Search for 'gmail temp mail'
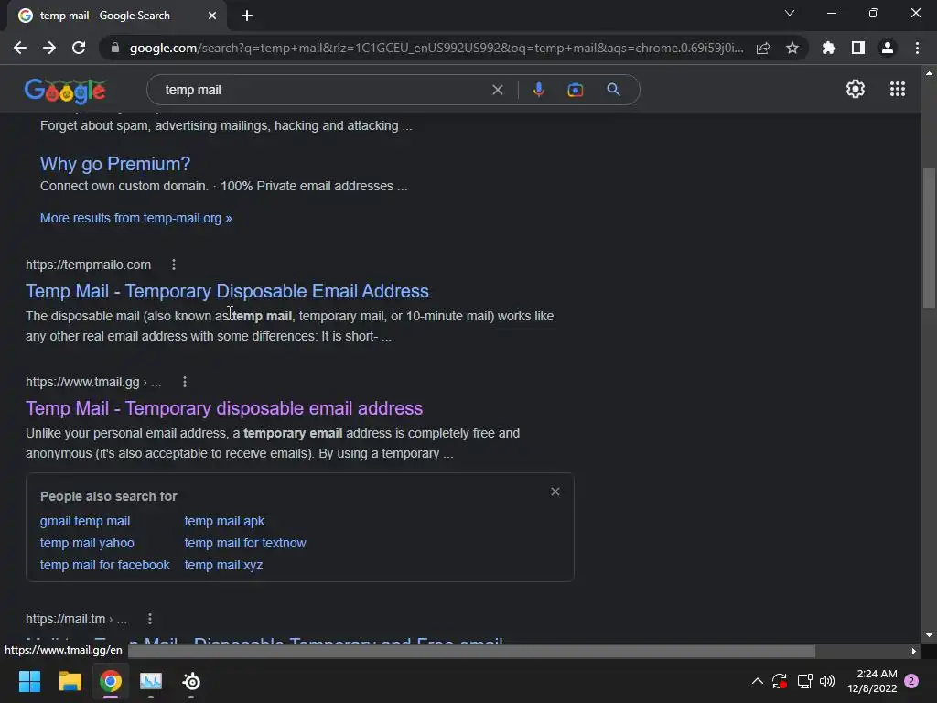The height and width of the screenshot is (703, 937). [x=85, y=521]
